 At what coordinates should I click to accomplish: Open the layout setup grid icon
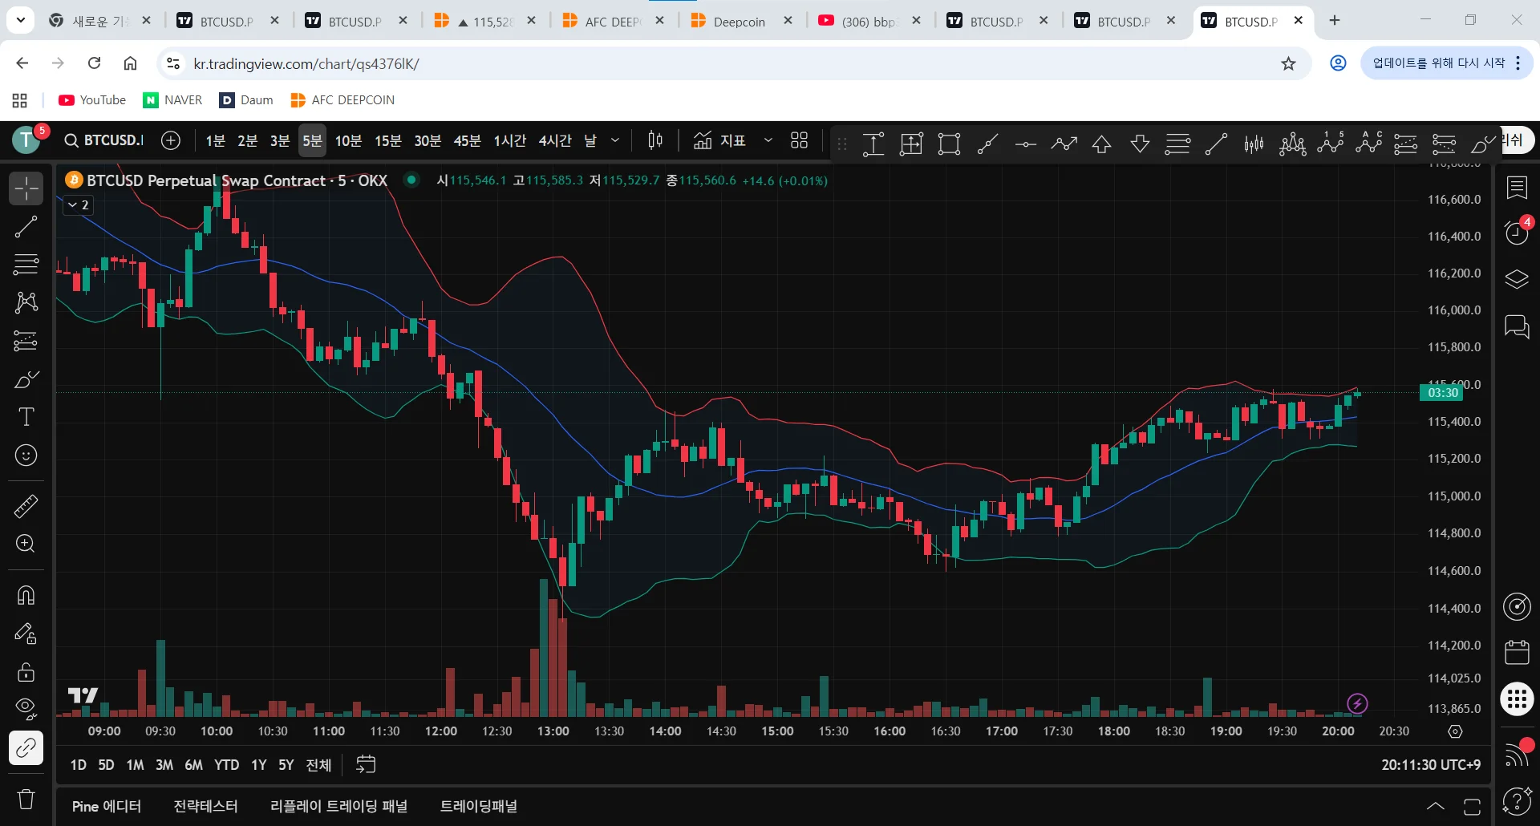(799, 140)
